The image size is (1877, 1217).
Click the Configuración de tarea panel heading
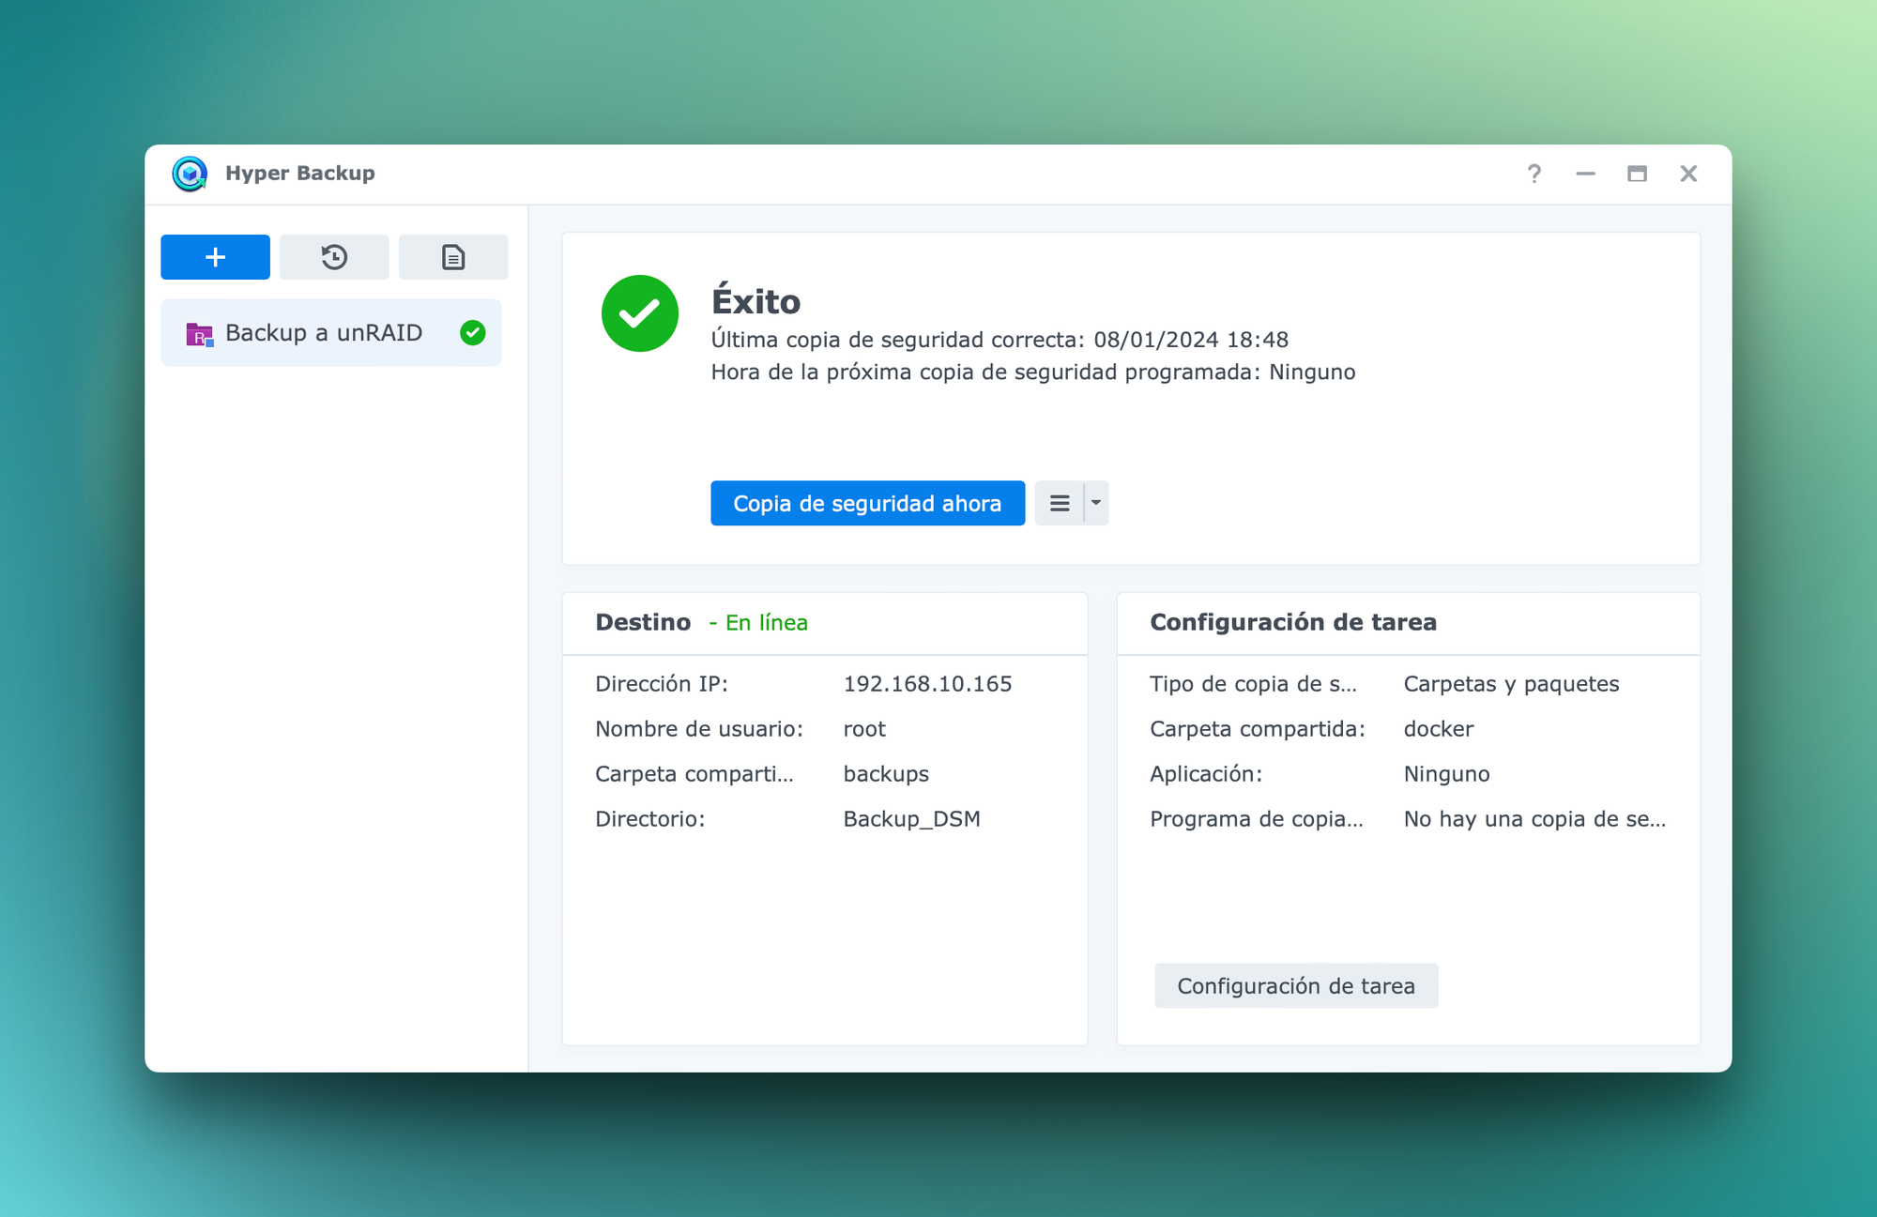[x=1292, y=622]
